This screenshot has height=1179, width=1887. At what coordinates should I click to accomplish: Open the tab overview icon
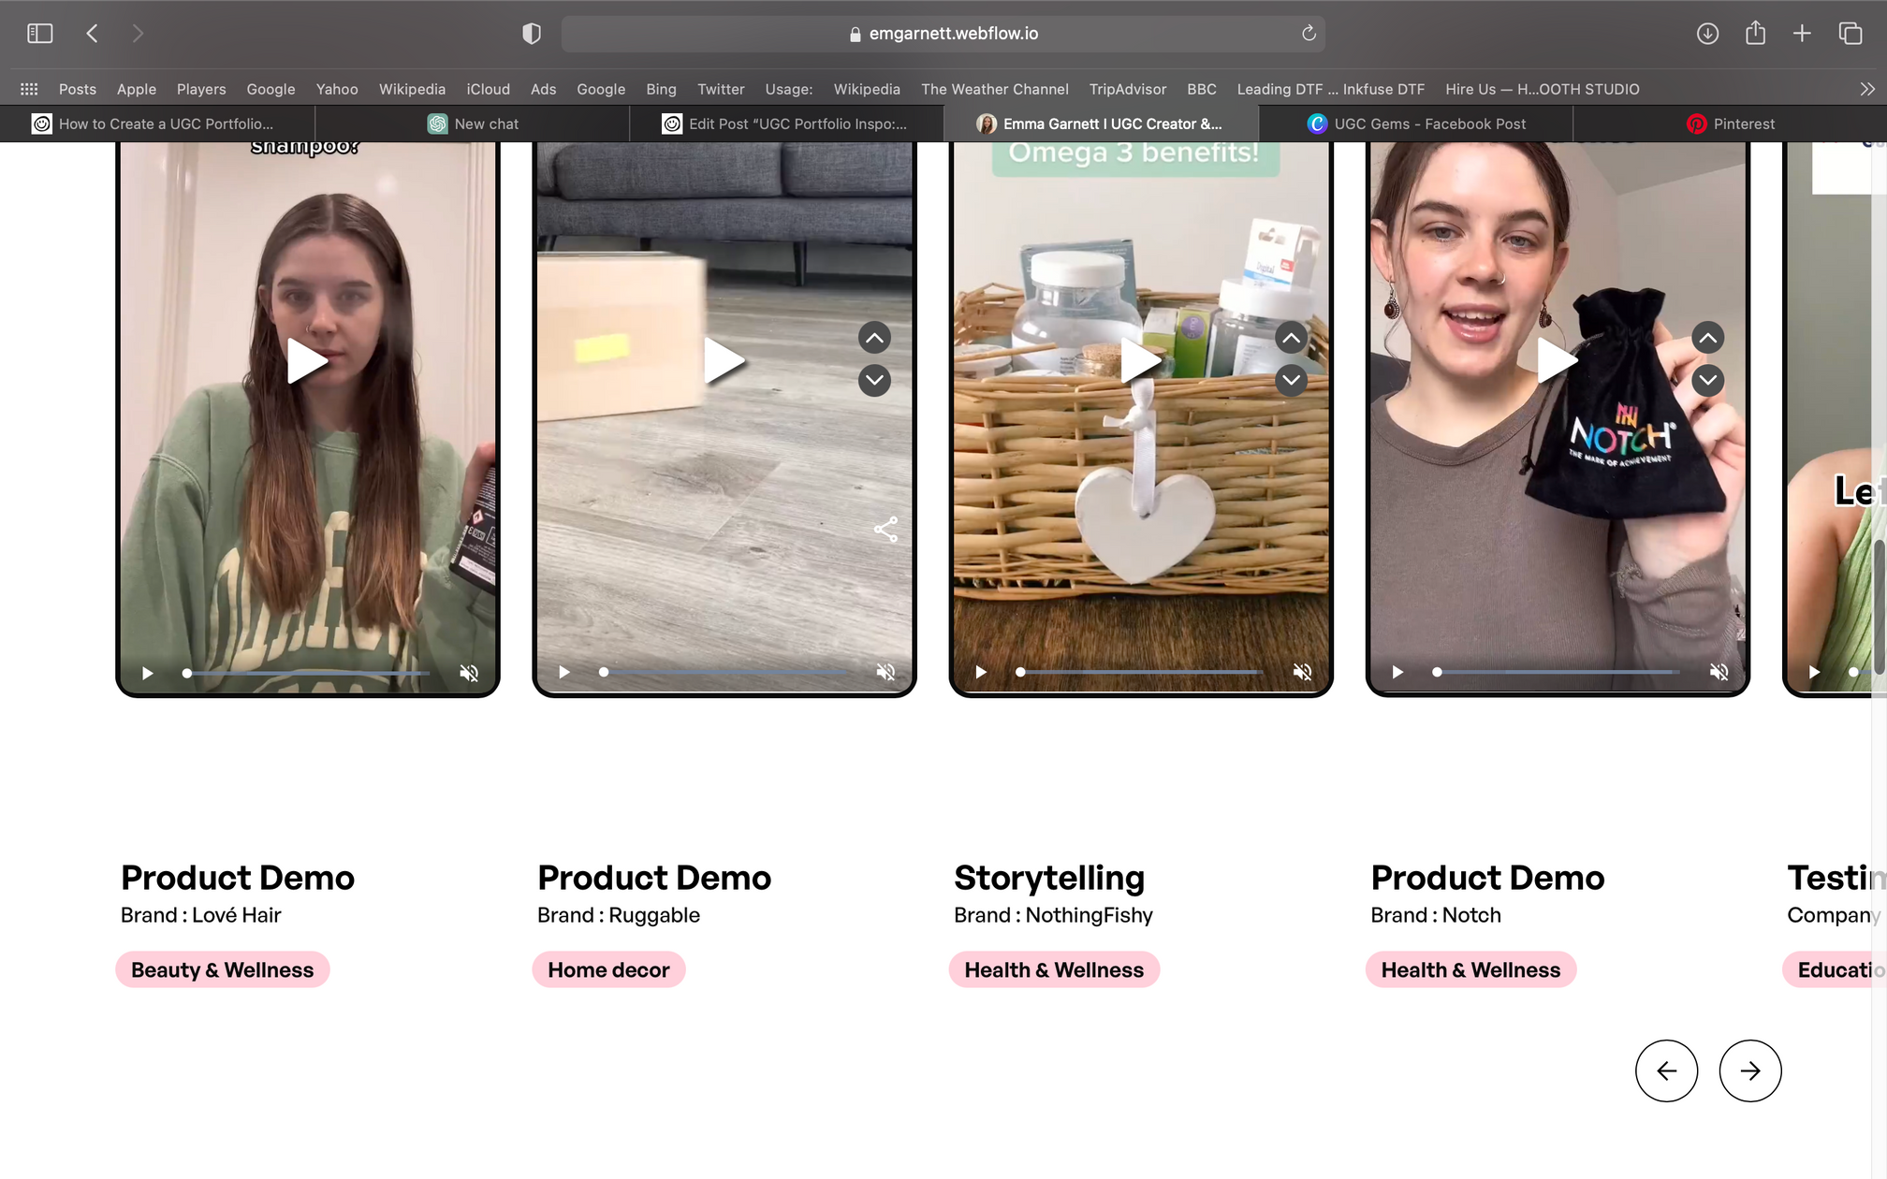(x=1850, y=34)
